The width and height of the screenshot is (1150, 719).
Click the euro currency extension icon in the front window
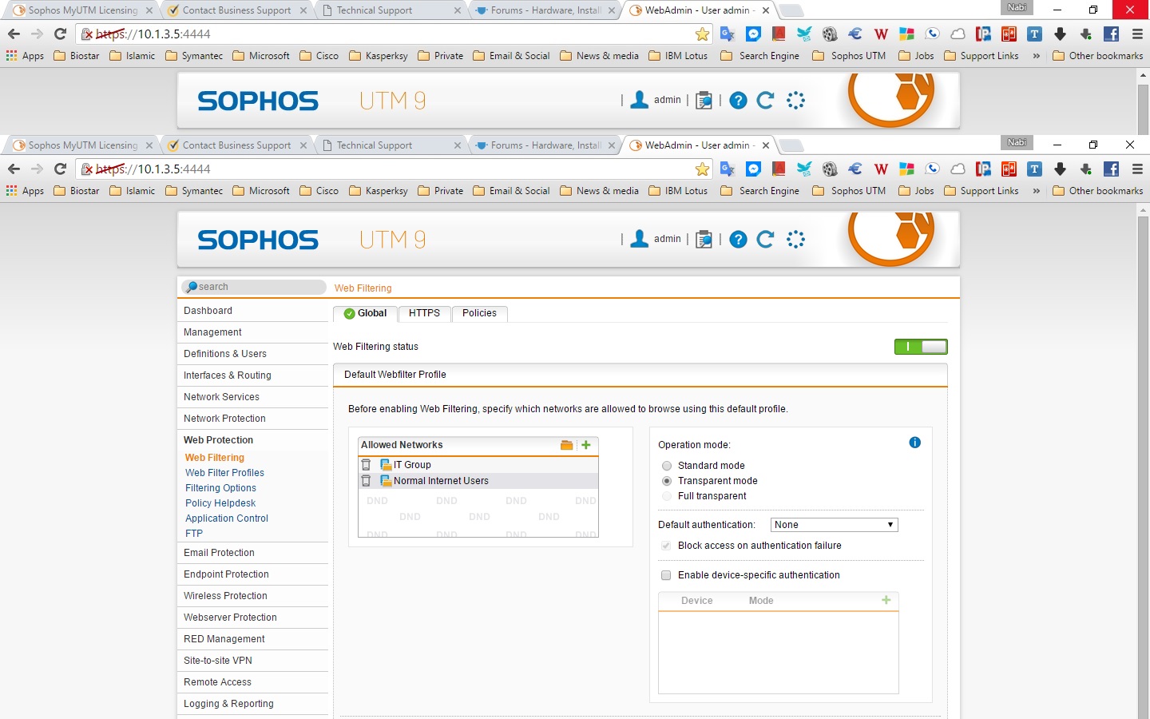(855, 169)
